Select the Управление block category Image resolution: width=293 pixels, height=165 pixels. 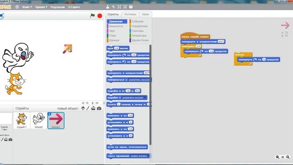pos(139,26)
